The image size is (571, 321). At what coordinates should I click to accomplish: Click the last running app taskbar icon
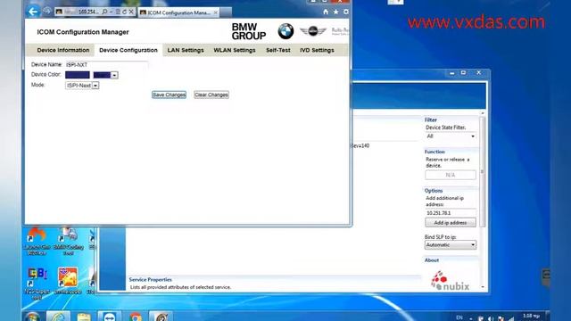coord(161,317)
